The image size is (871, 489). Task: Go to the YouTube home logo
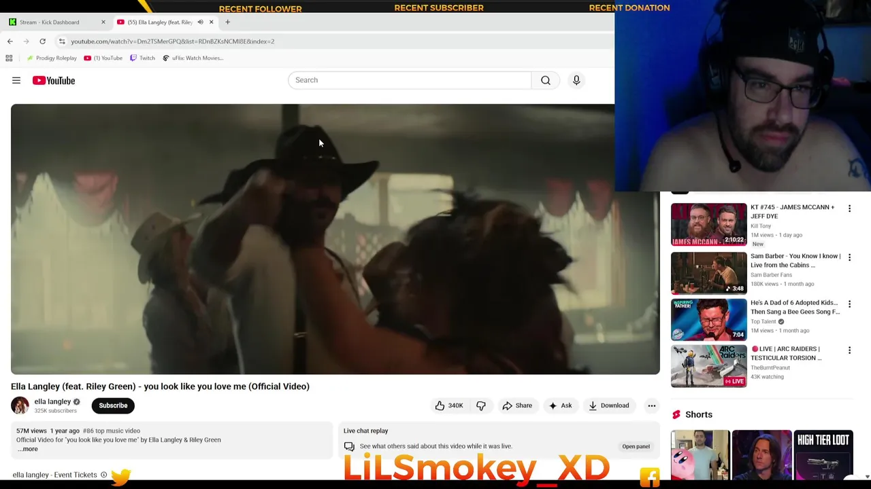pos(53,80)
